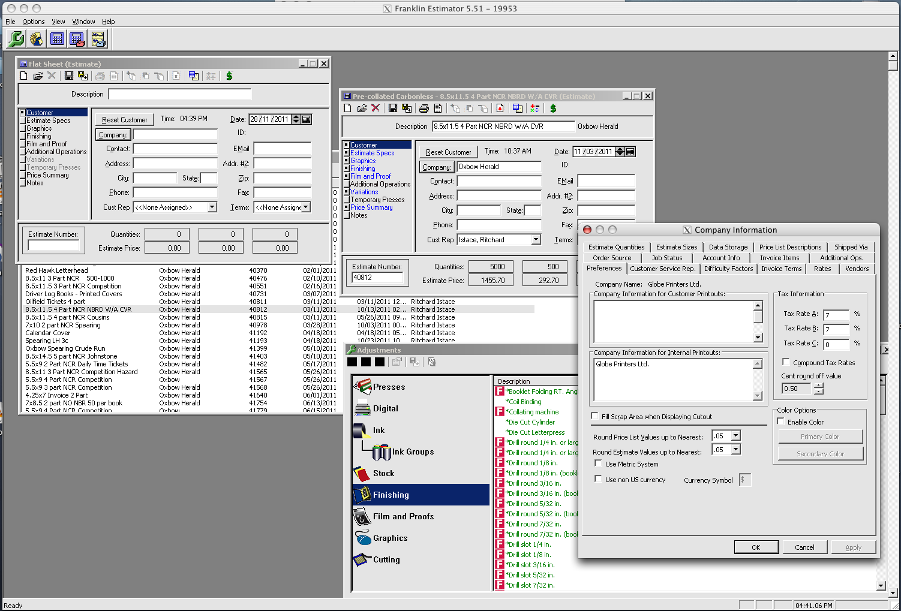This screenshot has height=611, width=901.
Task: Click the open folder icon in the Flat Sheet window
Action: (38, 76)
